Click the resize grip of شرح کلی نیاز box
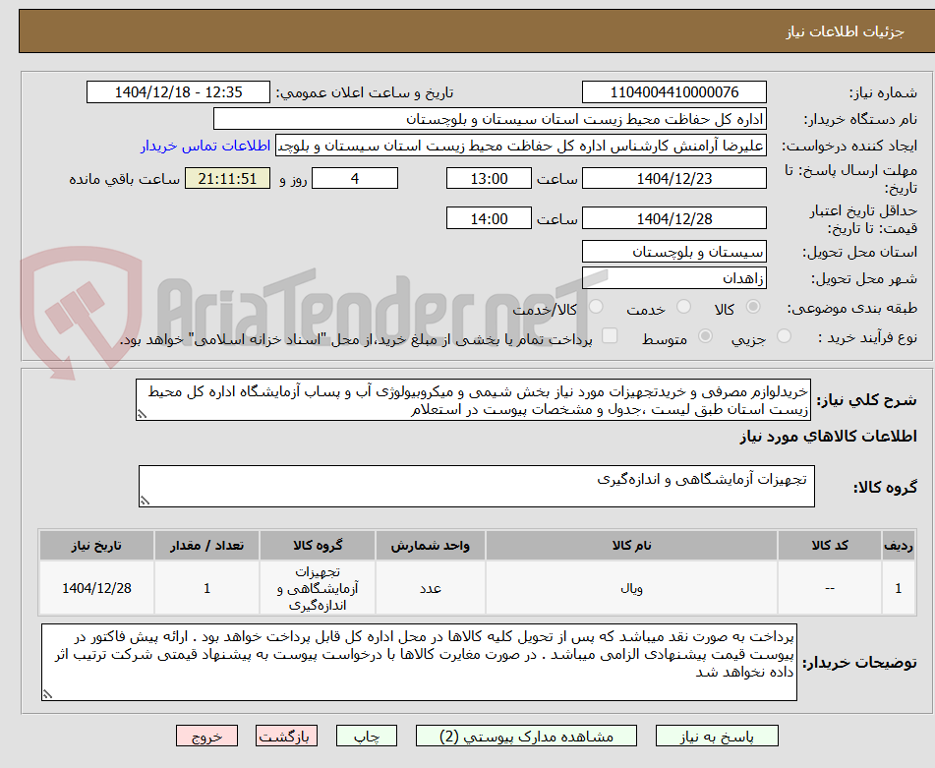 [x=142, y=414]
